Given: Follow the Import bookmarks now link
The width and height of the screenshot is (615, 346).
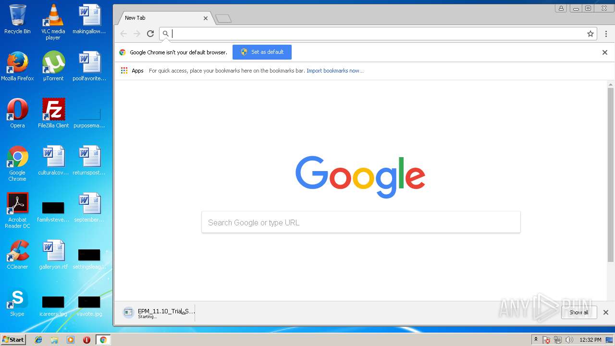Looking at the screenshot, I should [x=335, y=71].
